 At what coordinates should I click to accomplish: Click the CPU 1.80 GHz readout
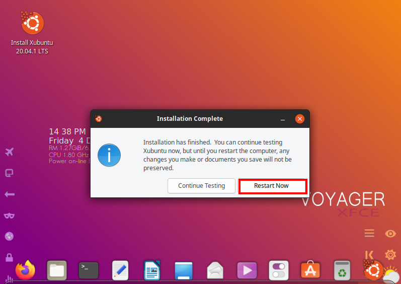69,155
